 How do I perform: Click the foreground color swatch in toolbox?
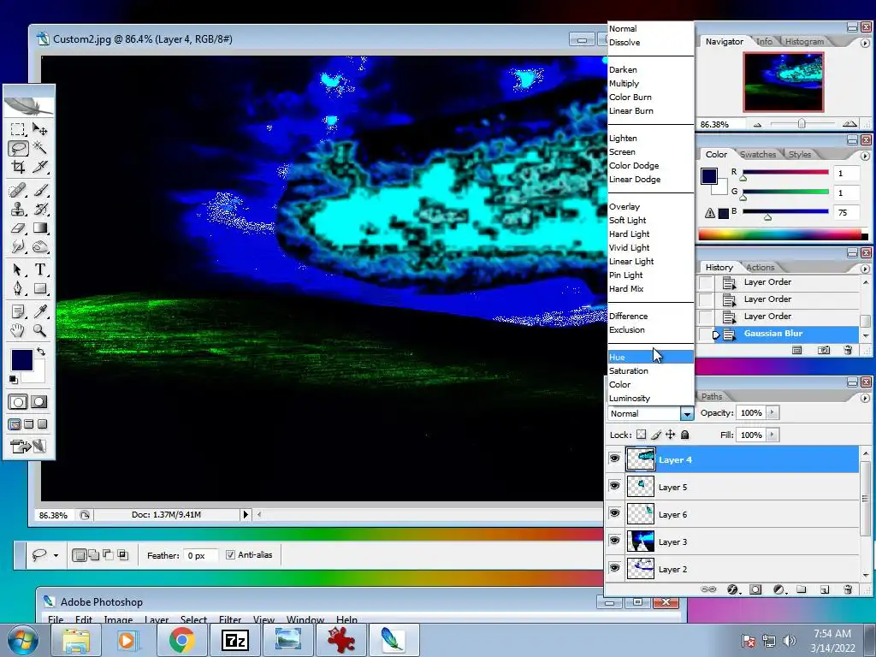(x=21, y=360)
